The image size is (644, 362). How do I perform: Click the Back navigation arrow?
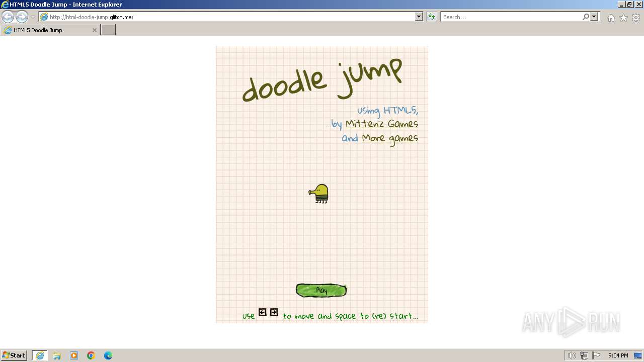(x=8, y=17)
